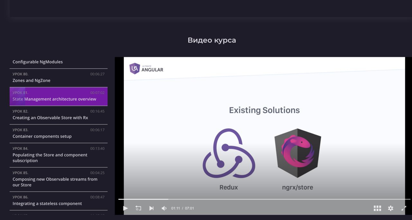The image size is (412, 220).
Task: Click the 00:04:25 duration label
Action: 97,173
